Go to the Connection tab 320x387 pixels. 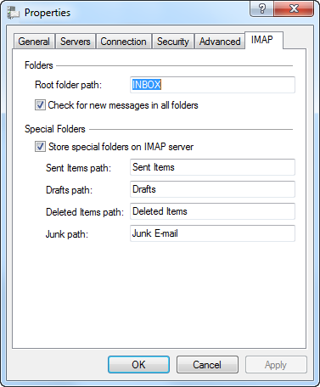pyautogui.click(x=123, y=42)
